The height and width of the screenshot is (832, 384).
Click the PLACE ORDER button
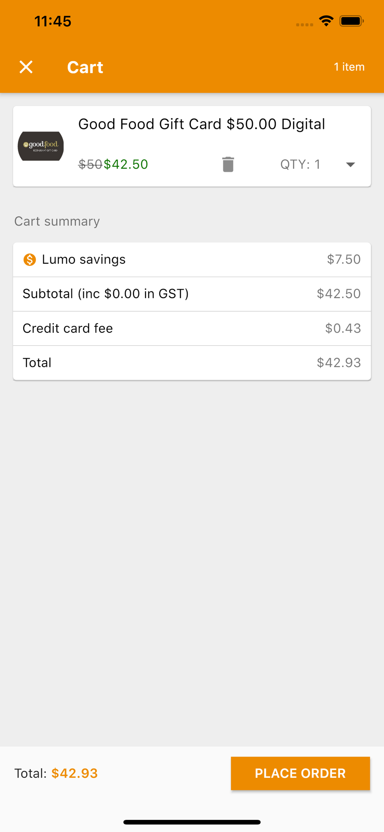pyautogui.click(x=300, y=773)
